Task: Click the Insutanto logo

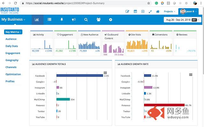Action: pos(10,10)
